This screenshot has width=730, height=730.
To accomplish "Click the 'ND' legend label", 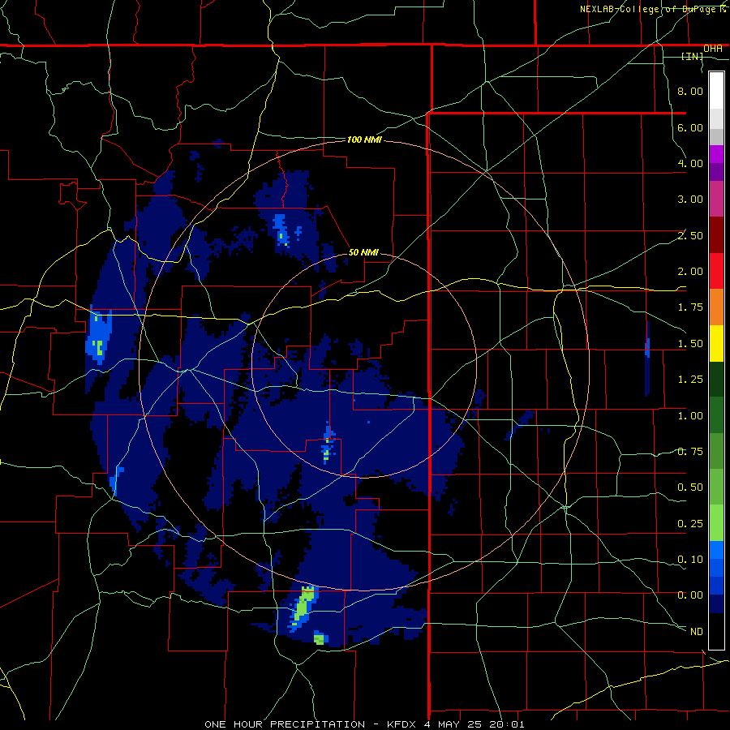I will pyautogui.click(x=697, y=632).
